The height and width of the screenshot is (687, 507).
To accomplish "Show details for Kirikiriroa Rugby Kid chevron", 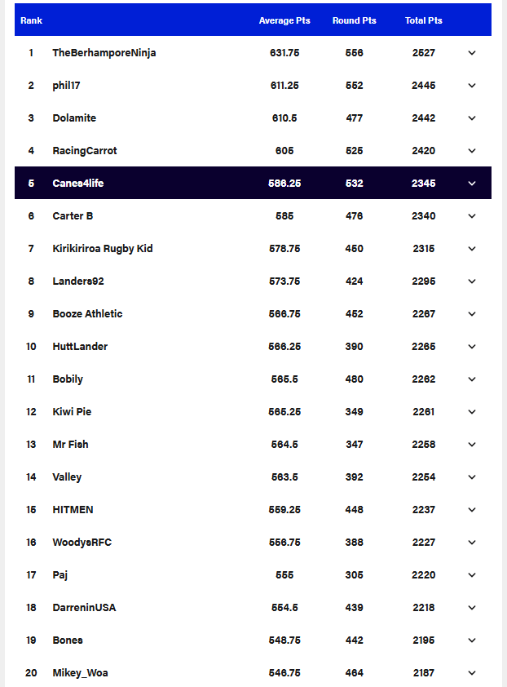I will [x=472, y=249].
